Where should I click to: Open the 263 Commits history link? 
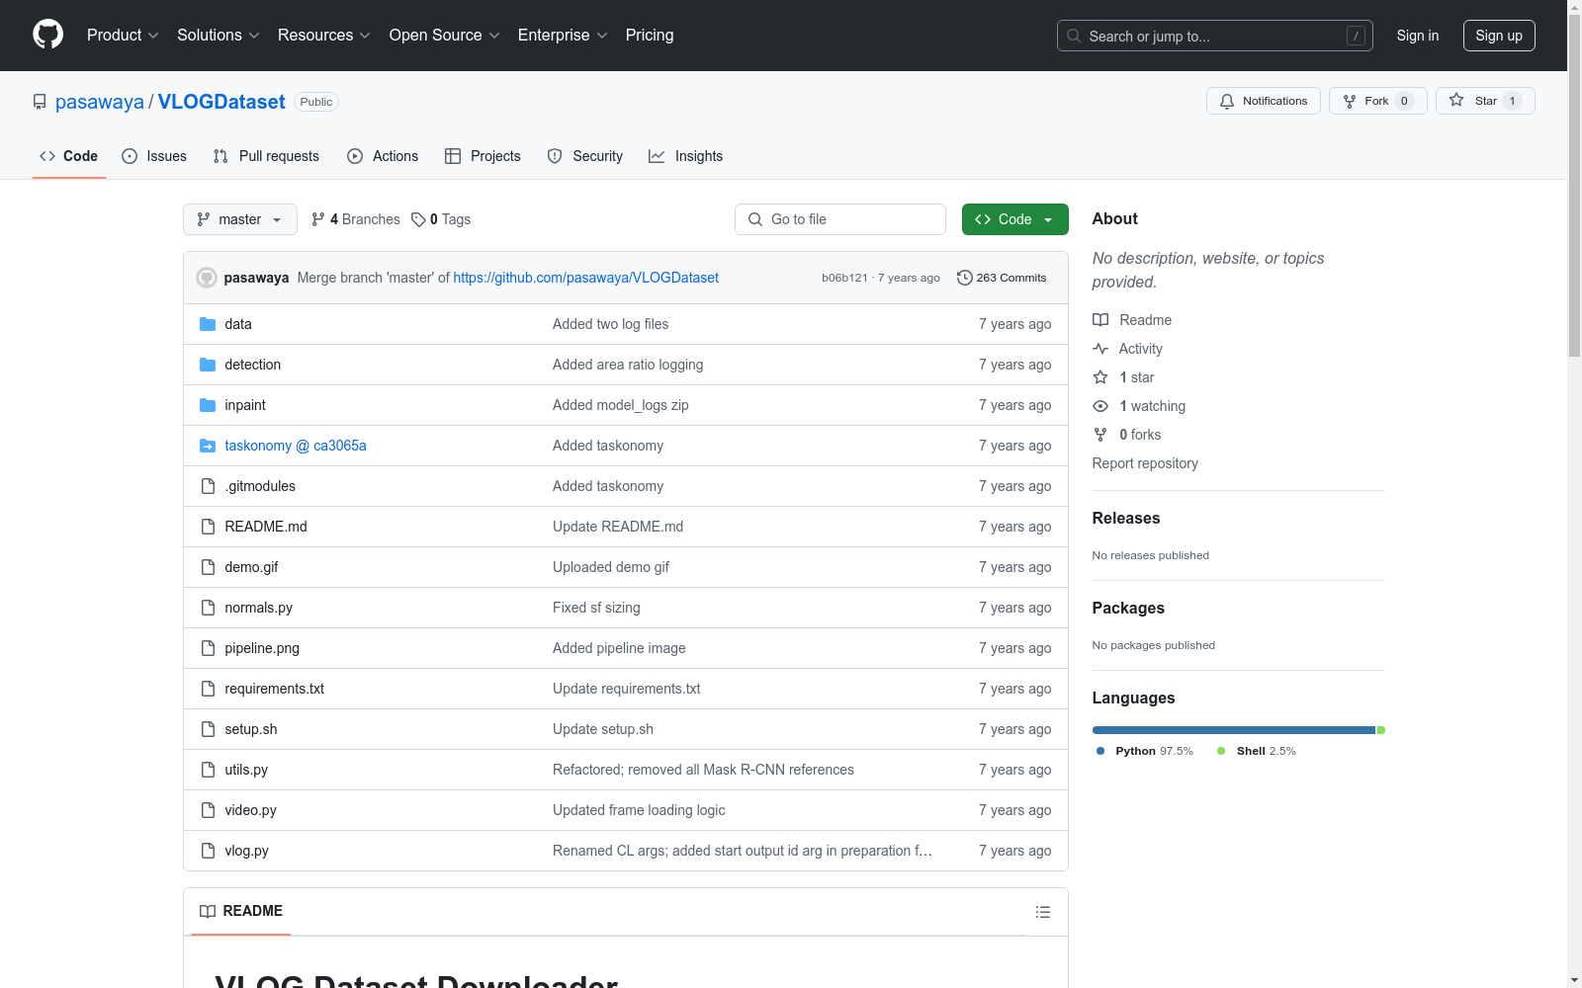[1002, 278]
